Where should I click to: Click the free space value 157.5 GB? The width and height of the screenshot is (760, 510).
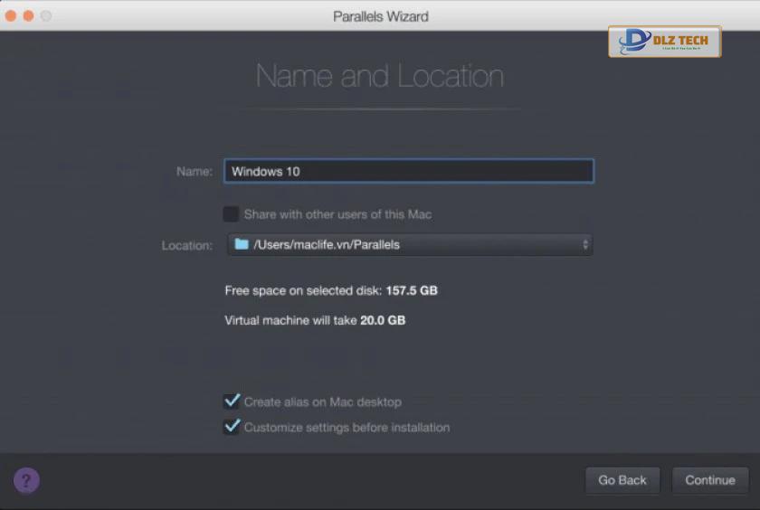(412, 290)
